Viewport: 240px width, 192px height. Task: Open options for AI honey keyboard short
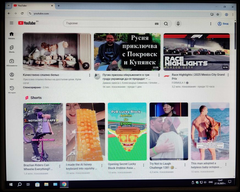point(102,166)
